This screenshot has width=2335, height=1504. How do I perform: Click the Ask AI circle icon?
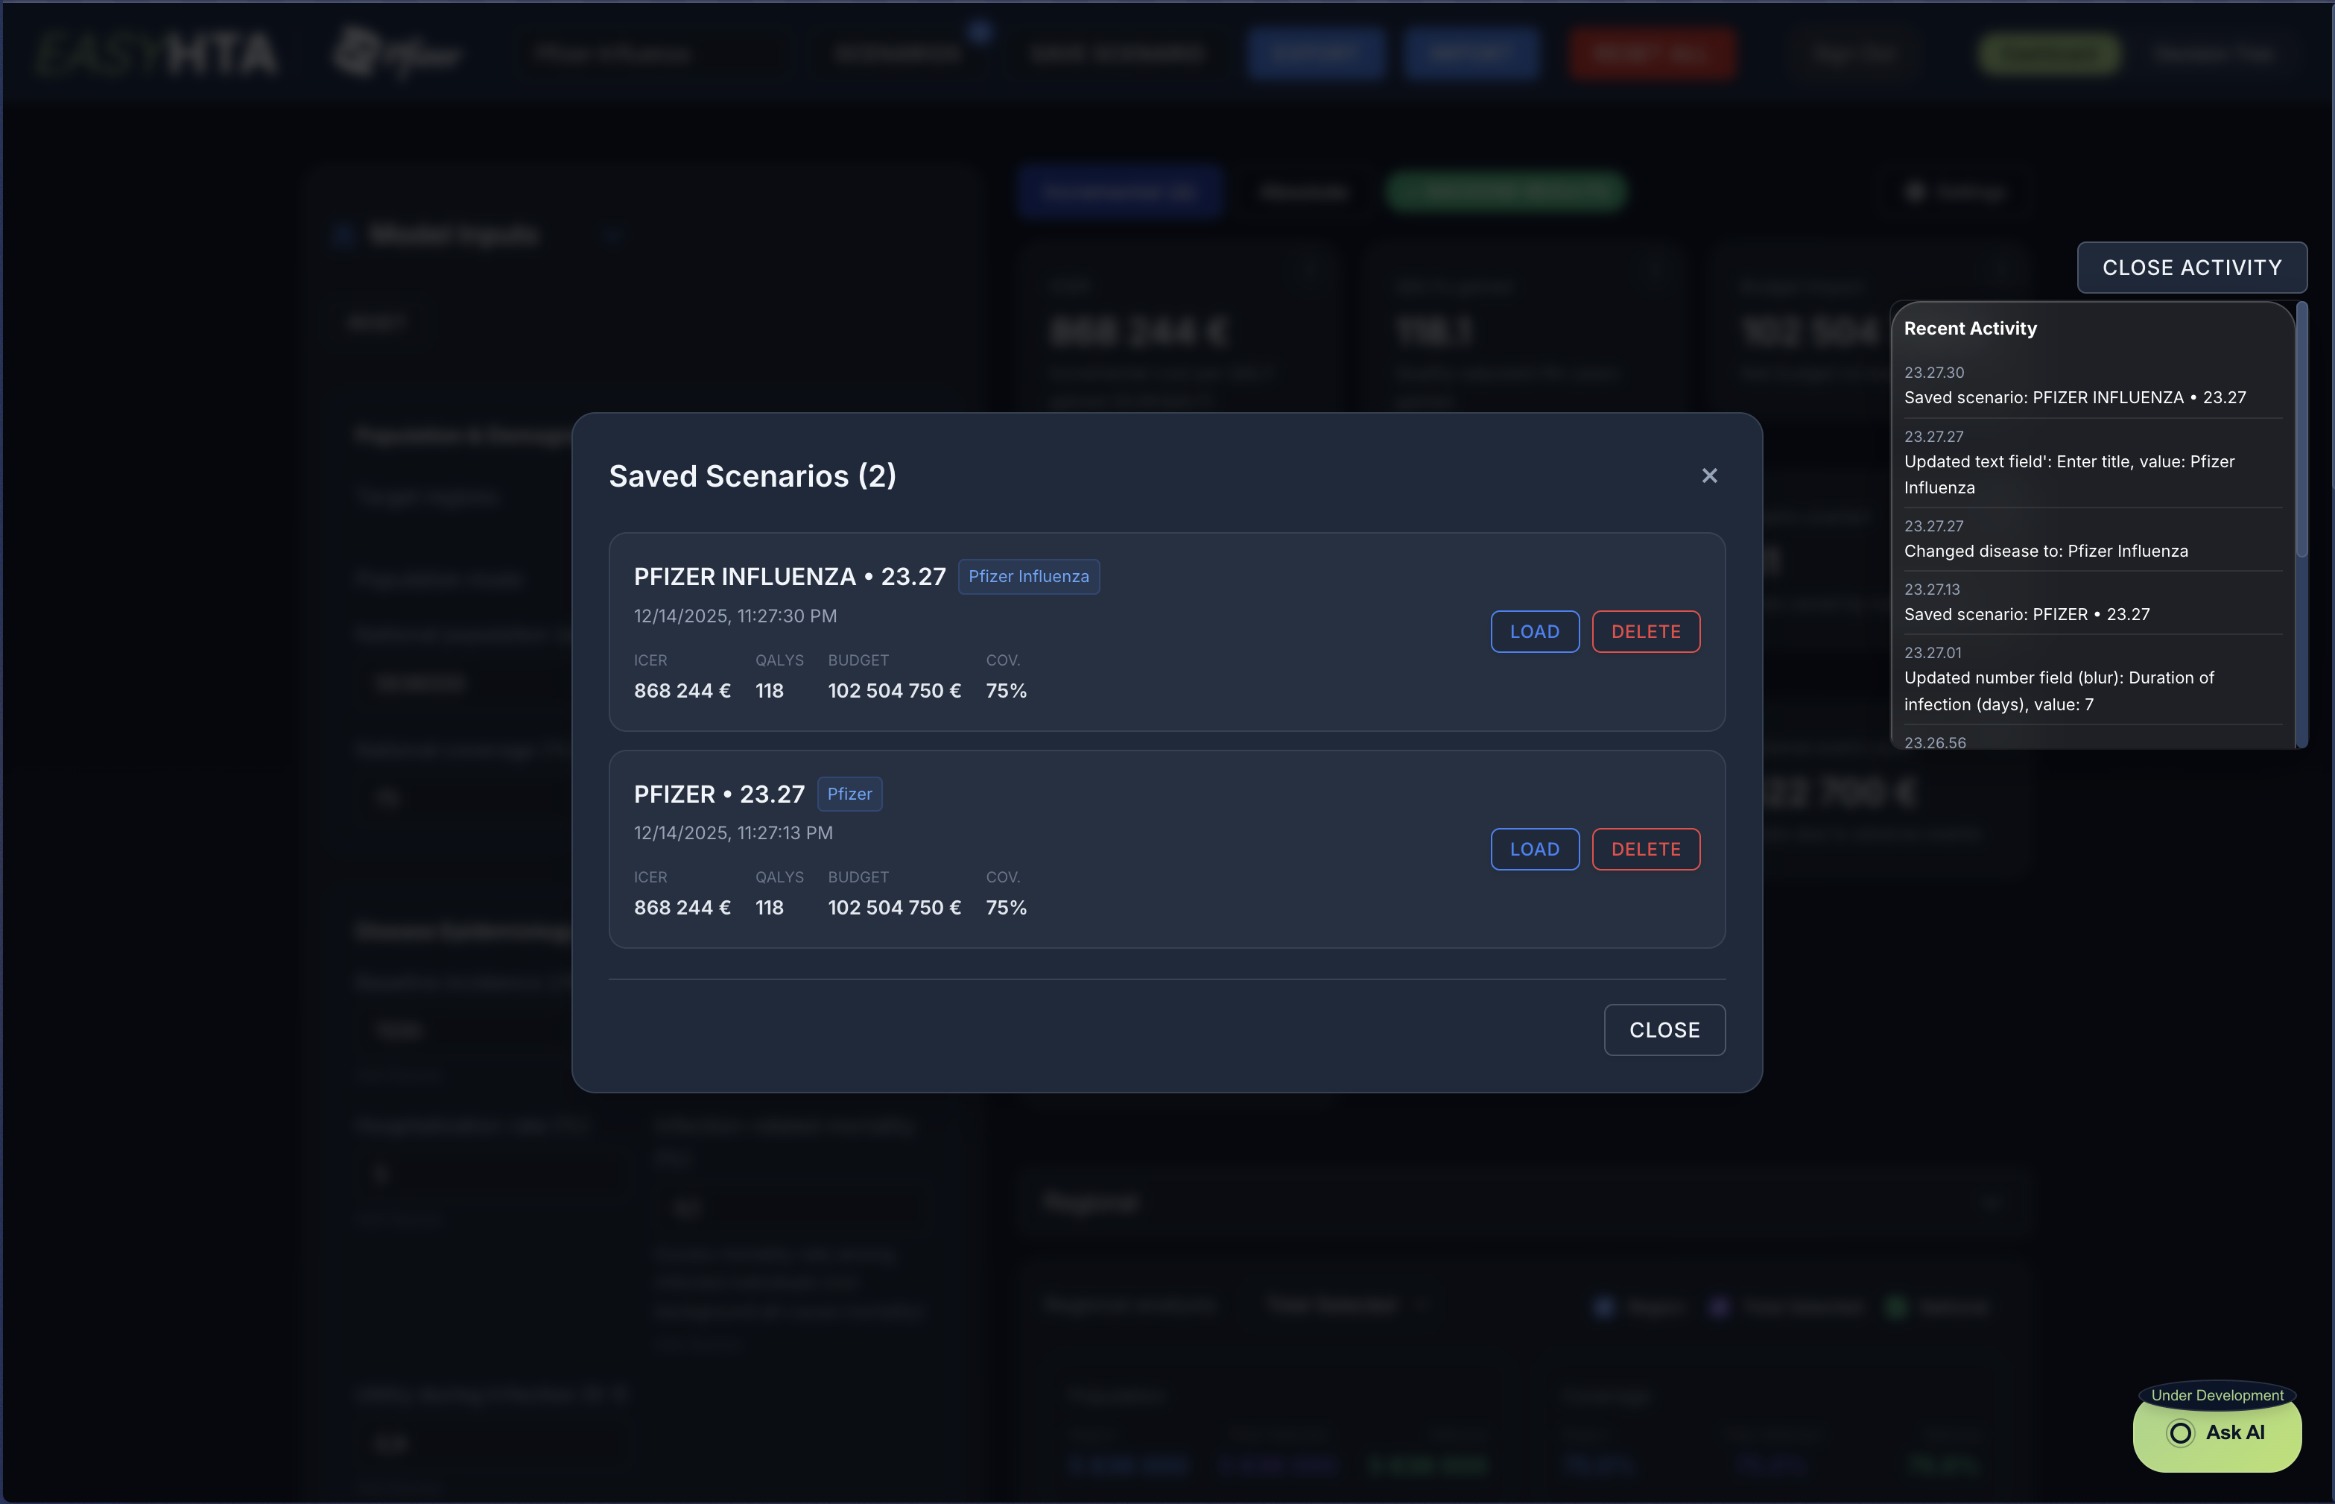[x=2180, y=1432]
